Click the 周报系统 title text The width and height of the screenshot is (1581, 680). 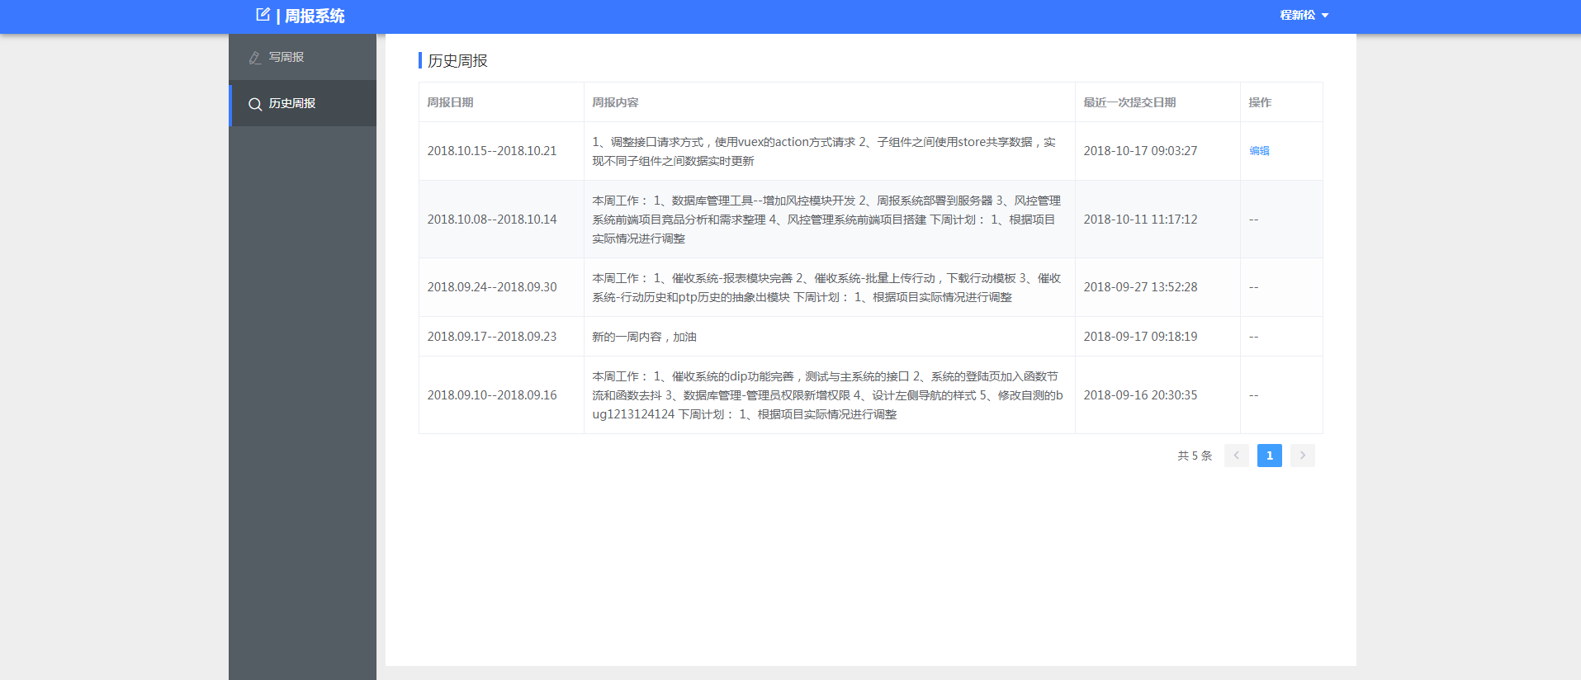[x=315, y=16]
